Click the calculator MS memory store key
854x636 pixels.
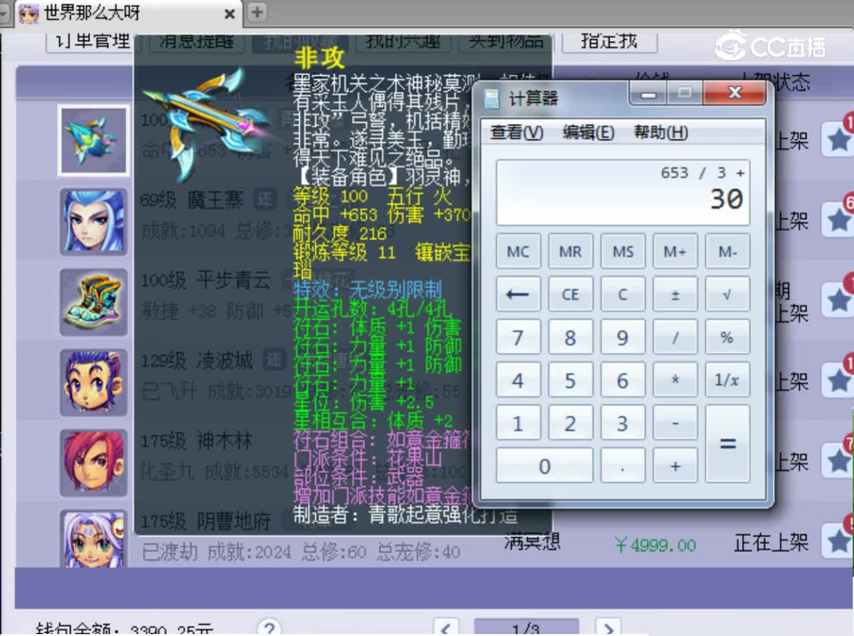[x=622, y=251]
